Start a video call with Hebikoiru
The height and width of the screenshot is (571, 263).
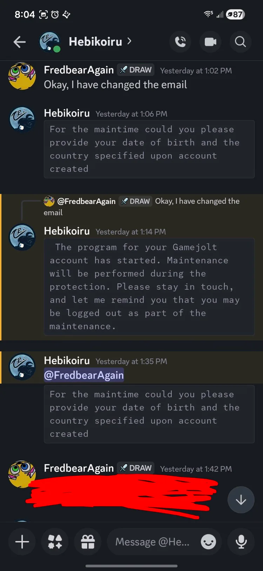point(210,42)
